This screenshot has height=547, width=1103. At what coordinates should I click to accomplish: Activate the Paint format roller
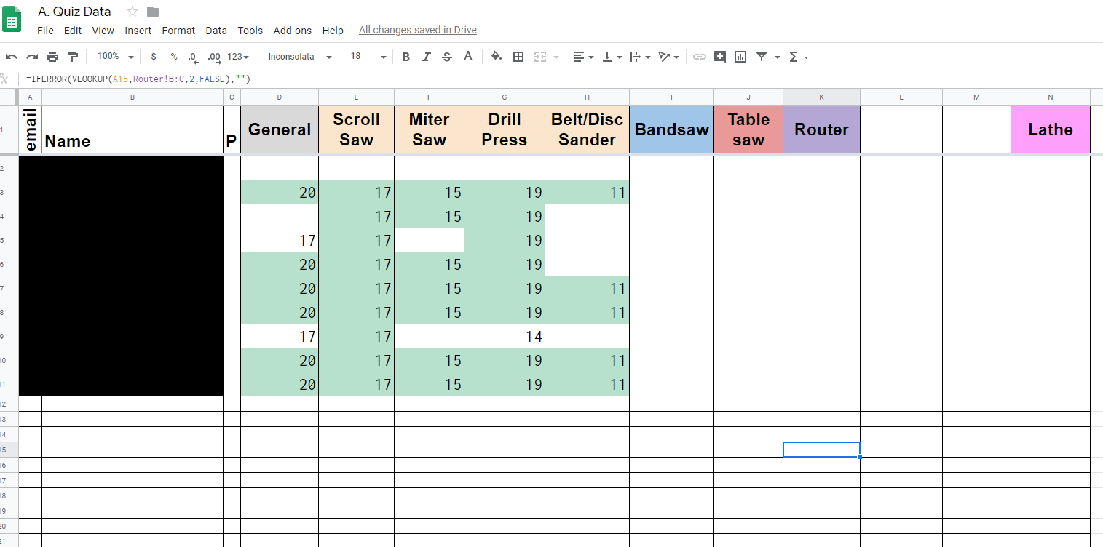73,57
